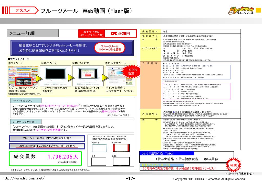Click the 1位⇒化粧品 ranking text
The image size is (262, 181).
click(x=165, y=159)
